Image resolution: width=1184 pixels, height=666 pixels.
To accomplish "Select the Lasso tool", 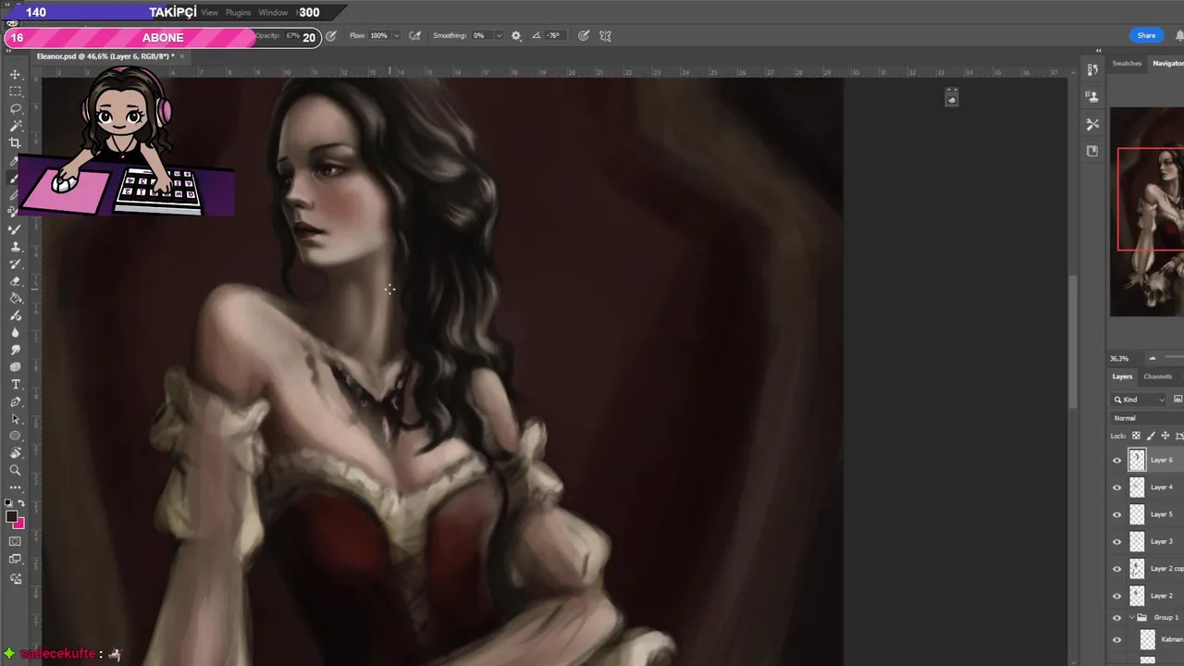I will (x=15, y=108).
